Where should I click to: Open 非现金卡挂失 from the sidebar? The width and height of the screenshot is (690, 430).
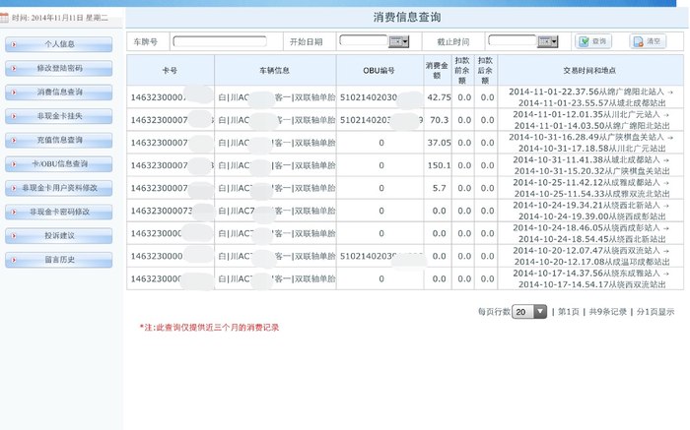[59, 116]
